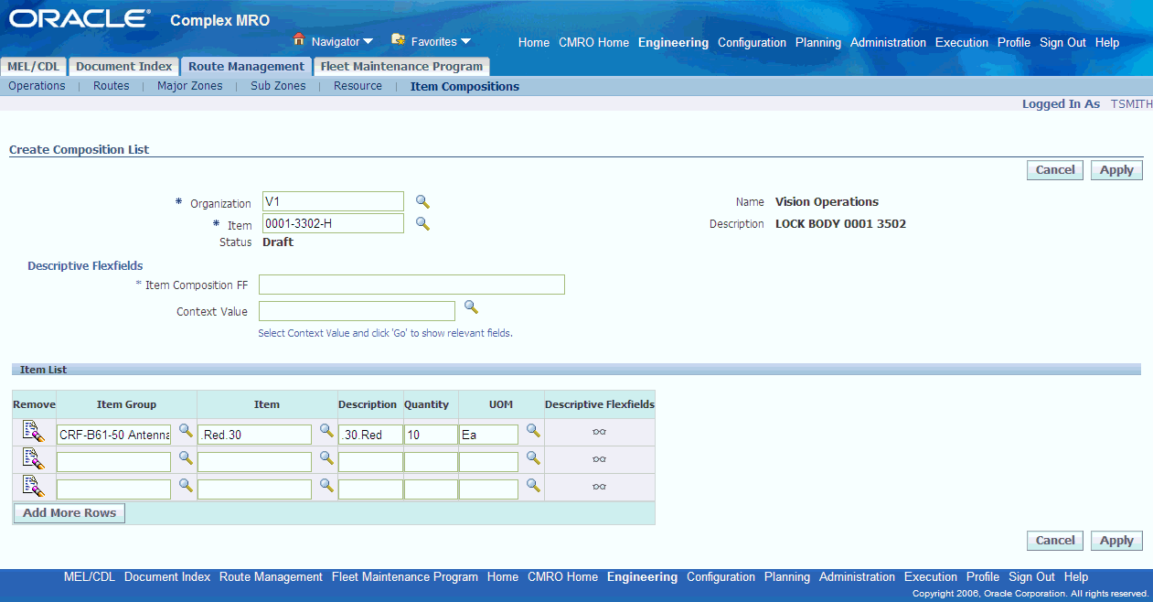1153x602 pixels.
Task: Click Add More Rows button
Action: [69, 513]
